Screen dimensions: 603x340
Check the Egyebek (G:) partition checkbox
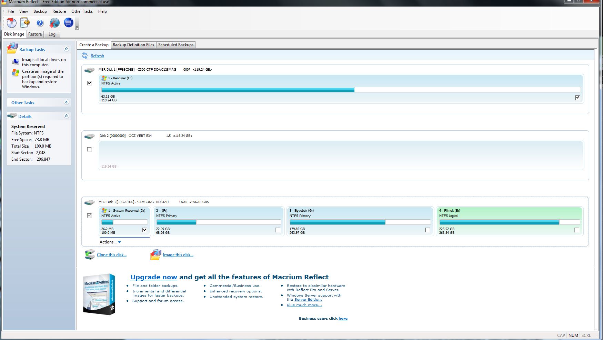[x=428, y=230]
